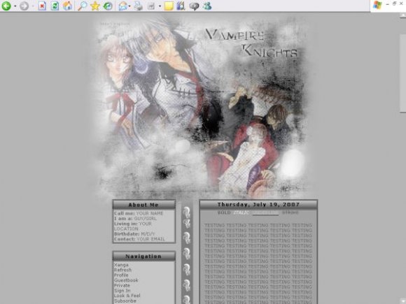
Task: Reload page using browser Refresh toolbar icon
Action: point(55,6)
